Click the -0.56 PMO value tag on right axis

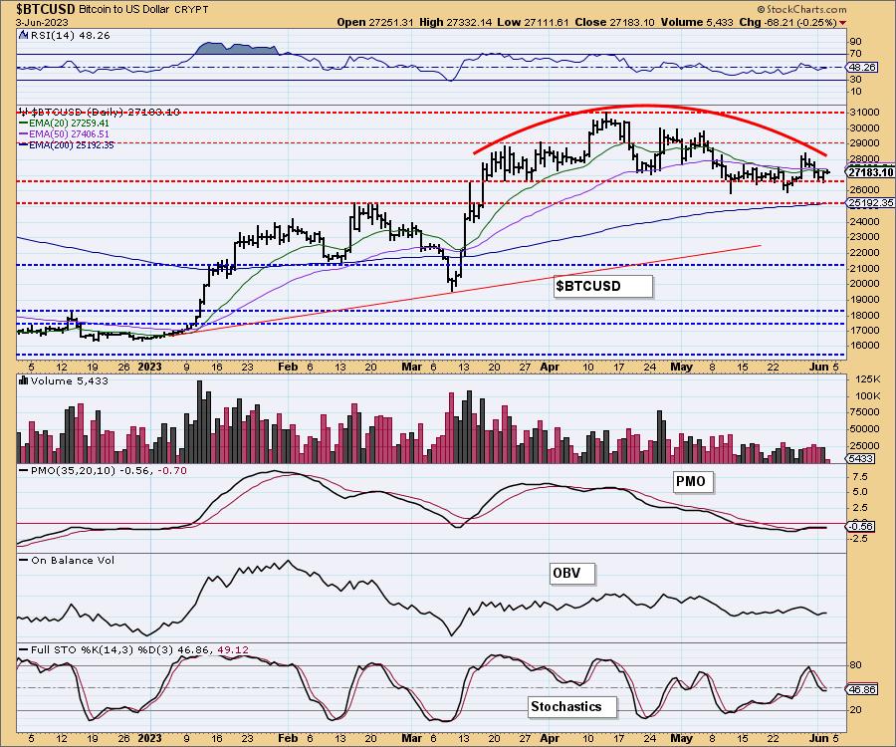(860, 527)
